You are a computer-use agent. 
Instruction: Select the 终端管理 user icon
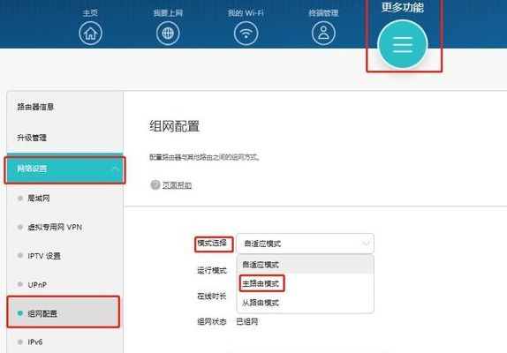pyautogui.click(x=323, y=33)
